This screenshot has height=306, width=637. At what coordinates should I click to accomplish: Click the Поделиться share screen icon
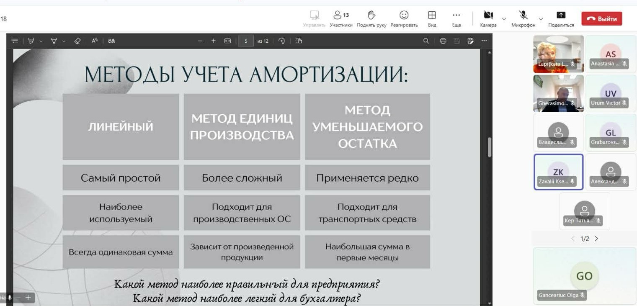pyautogui.click(x=561, y=19)
